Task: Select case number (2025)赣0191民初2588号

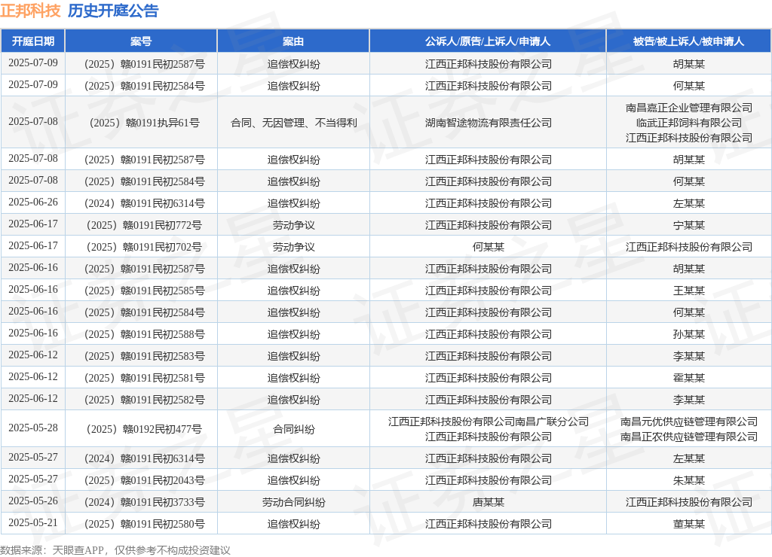Action: tap(144, 334)
